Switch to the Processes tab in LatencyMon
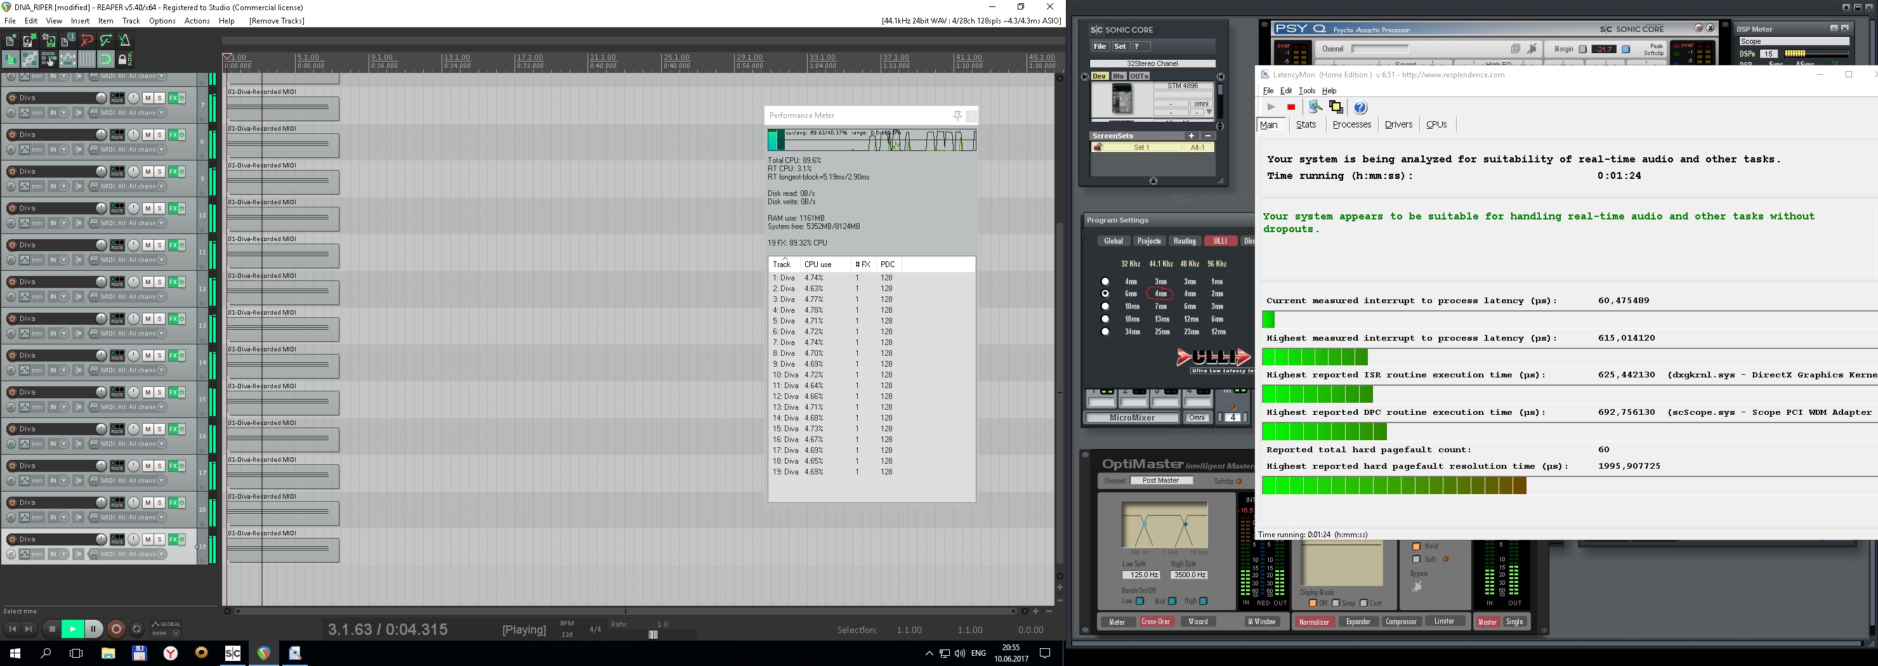Image resolution: width=1878 pixels, height=666 pixels. point(1351,124)
